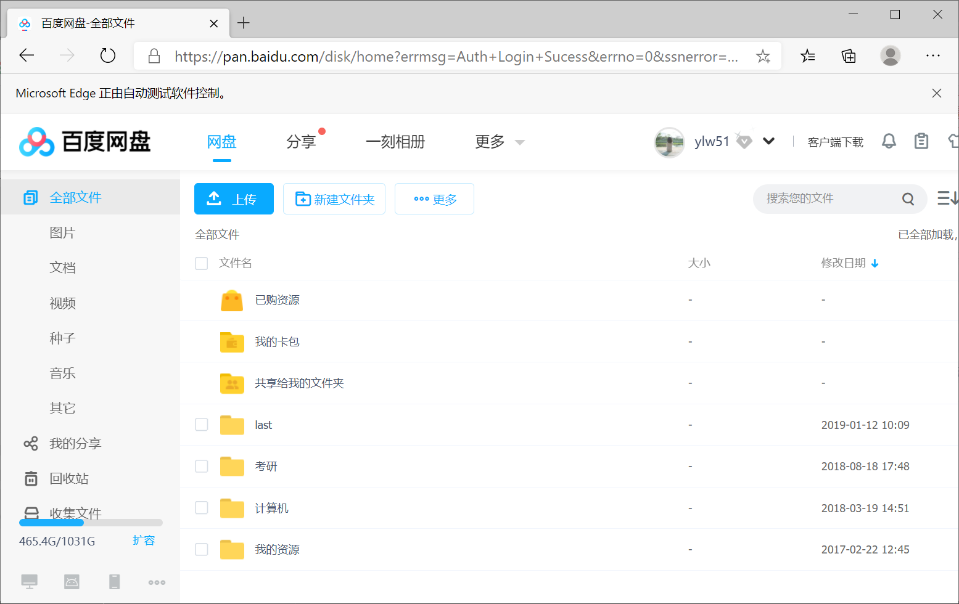Click the 客户端下载 link
959x604 pixels.
836,142
